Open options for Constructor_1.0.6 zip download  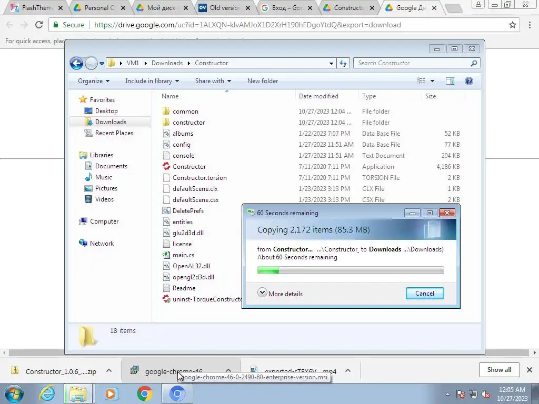pyautogui.click(x=109, y=370)
